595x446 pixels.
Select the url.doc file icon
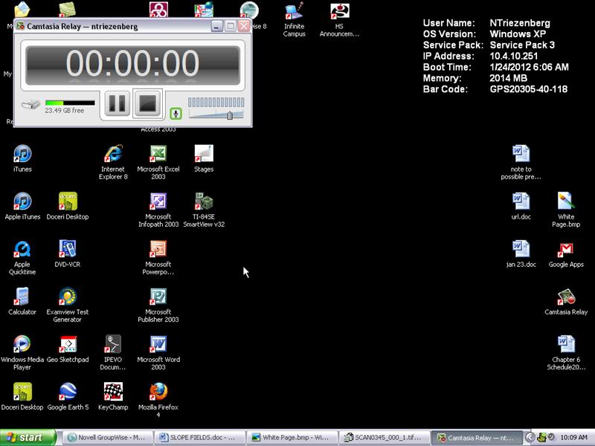[x=521, y=206]
